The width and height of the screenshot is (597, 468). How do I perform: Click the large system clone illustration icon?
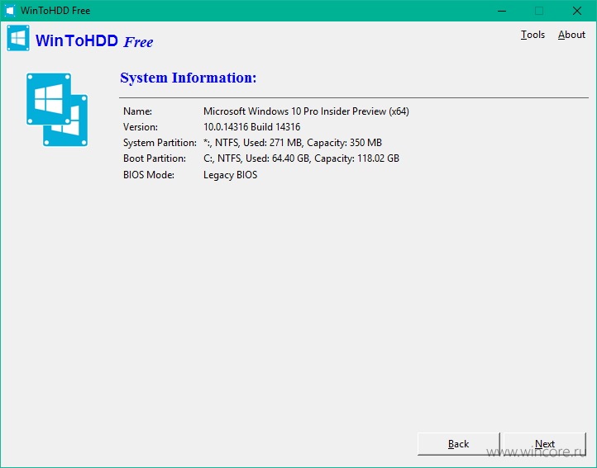pyautogui.click(x=57, y=110)
